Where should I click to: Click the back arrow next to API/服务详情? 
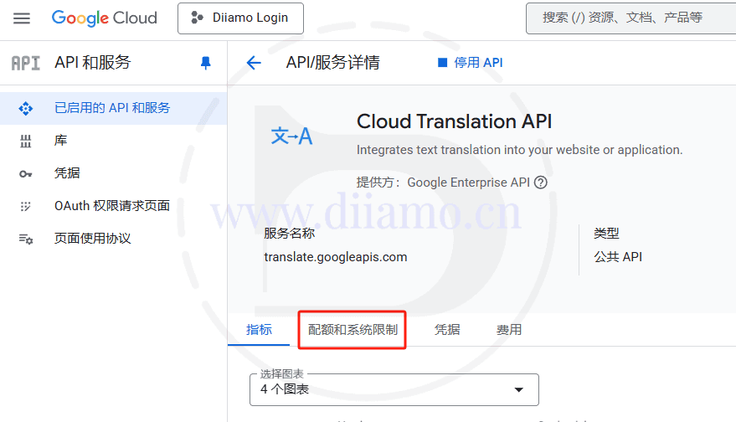pos(254,63)
